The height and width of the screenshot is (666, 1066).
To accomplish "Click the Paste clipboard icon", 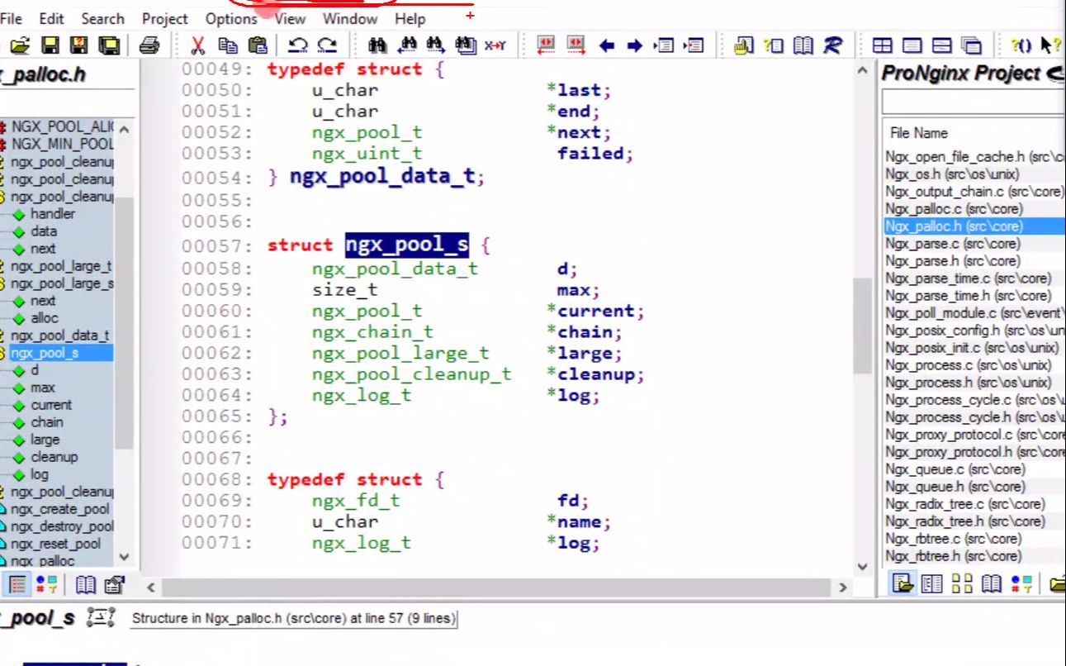I will coord(258,45).
